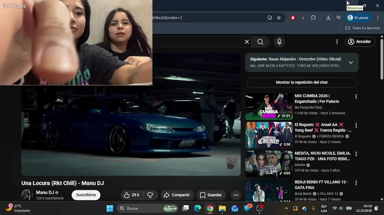Switch to Google Chrome on taskbar

(210, 208)
